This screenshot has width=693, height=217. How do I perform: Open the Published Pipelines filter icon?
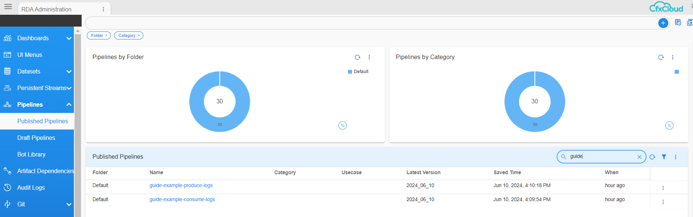coord(664,157)
